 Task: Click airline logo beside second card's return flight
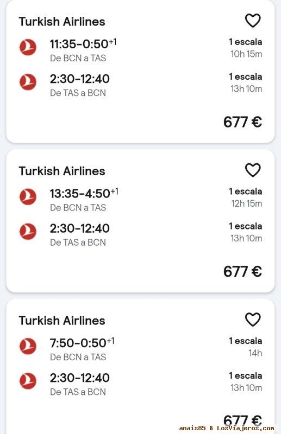click(x=28, y=232)
